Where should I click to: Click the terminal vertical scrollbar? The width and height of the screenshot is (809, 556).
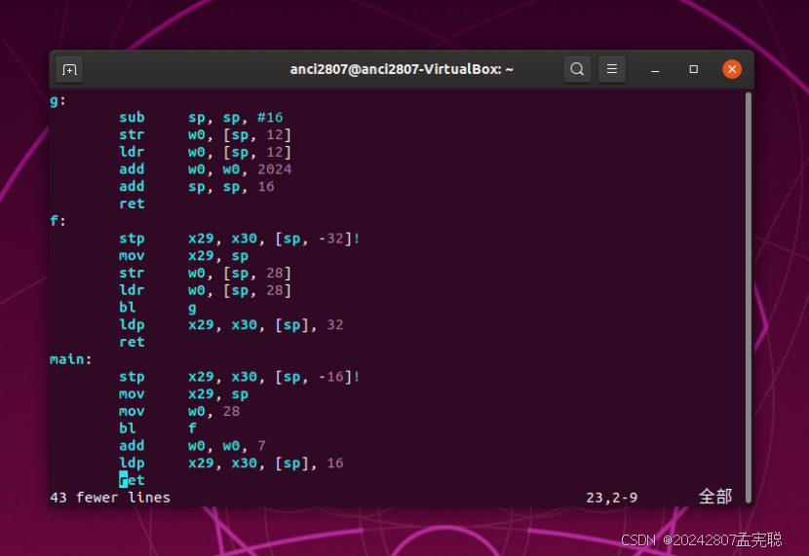(x=749, y=296)
